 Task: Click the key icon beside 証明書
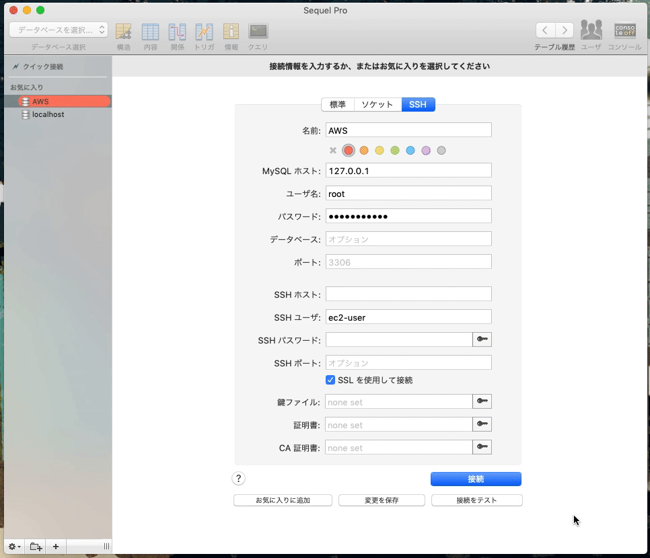tap(482, 424)
